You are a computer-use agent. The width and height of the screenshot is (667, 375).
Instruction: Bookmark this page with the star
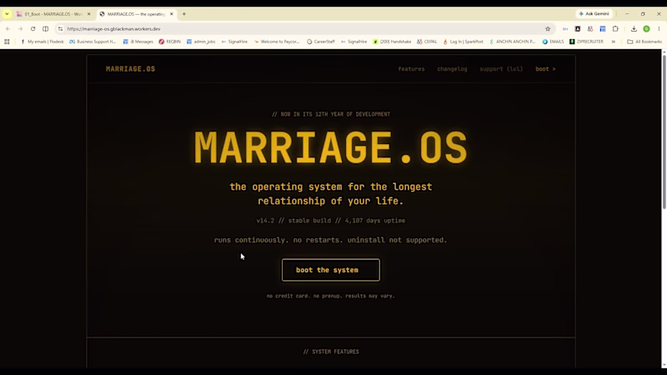pyautogui.click(x=548, y=29)
